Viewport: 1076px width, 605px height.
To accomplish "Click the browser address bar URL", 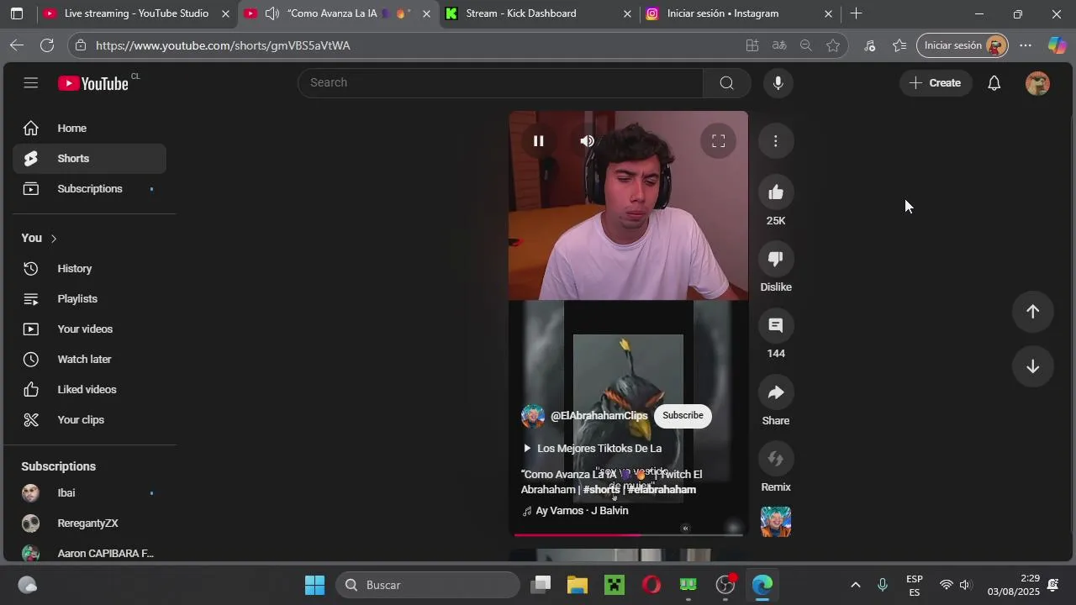I will (x=223, y=45).
